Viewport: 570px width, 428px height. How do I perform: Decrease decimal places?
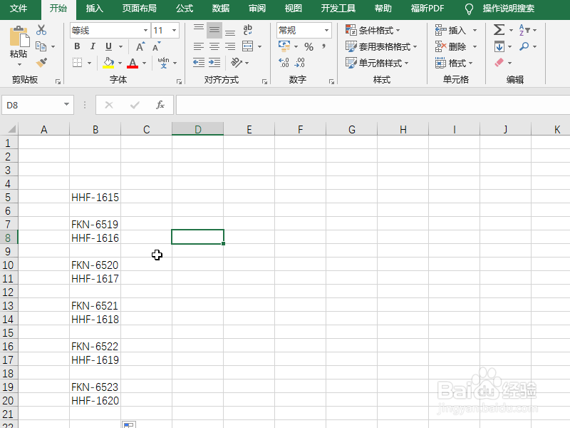point(300,63)
